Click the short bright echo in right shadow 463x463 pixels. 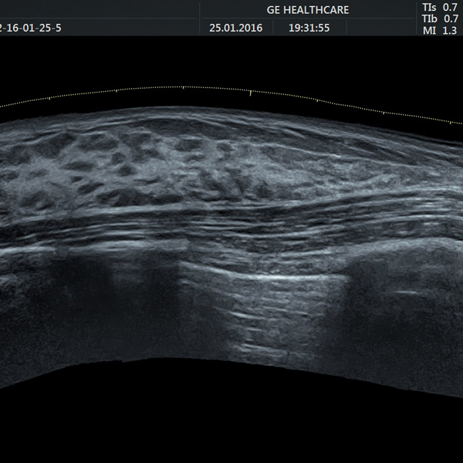click(407, 292)
